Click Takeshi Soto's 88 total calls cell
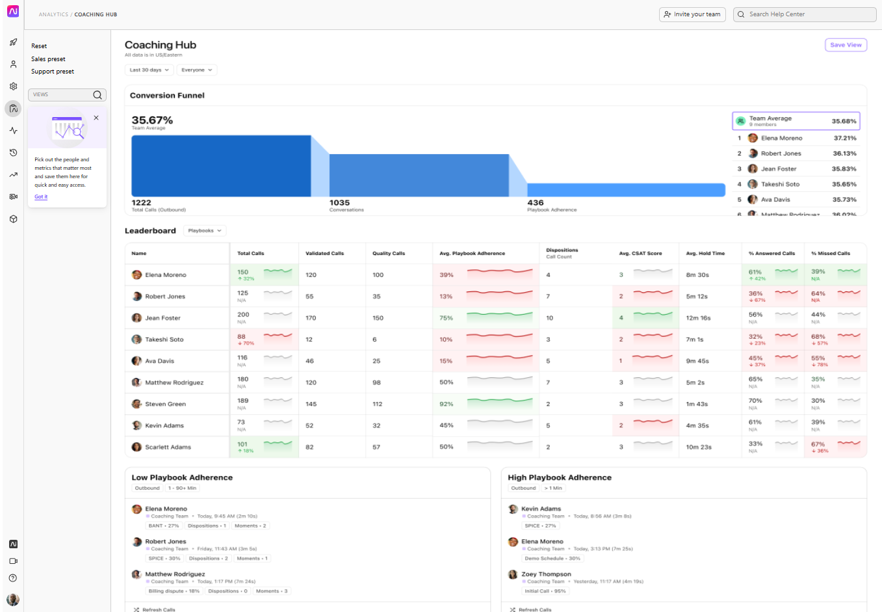 (264, 339)
